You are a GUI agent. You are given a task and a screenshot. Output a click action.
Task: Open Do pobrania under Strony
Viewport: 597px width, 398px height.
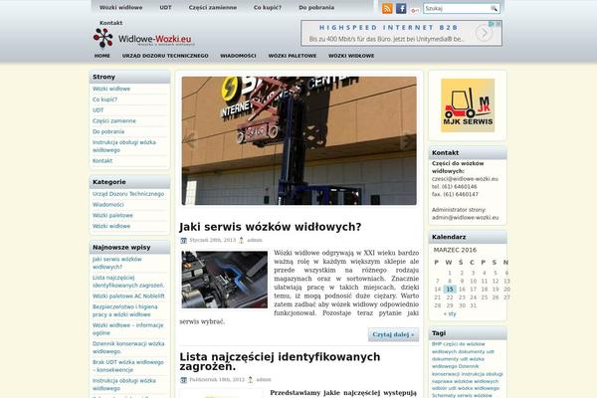click(x=108, y=131)
